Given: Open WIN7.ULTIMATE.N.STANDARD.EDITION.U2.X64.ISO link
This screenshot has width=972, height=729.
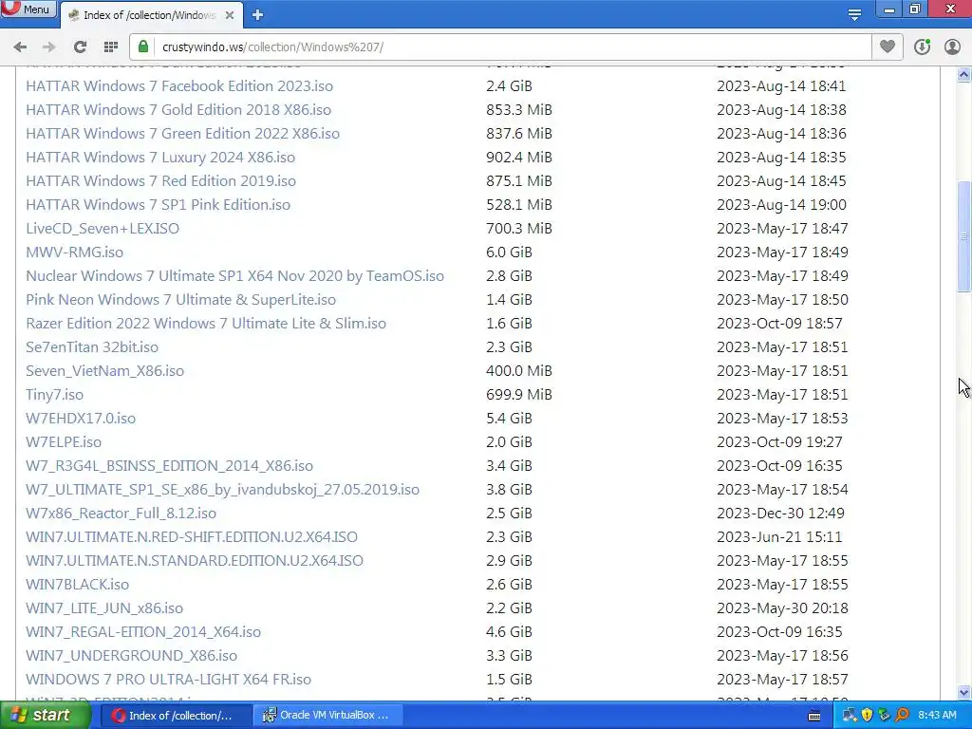Looking at the screenshot, I should 194,561.
